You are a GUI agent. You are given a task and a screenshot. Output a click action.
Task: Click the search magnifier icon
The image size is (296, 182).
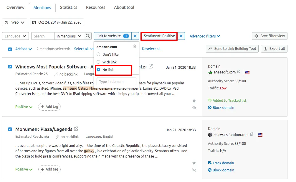(88, 36)
